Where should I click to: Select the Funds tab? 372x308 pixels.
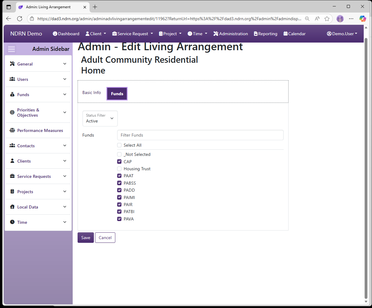coord(117,94)
